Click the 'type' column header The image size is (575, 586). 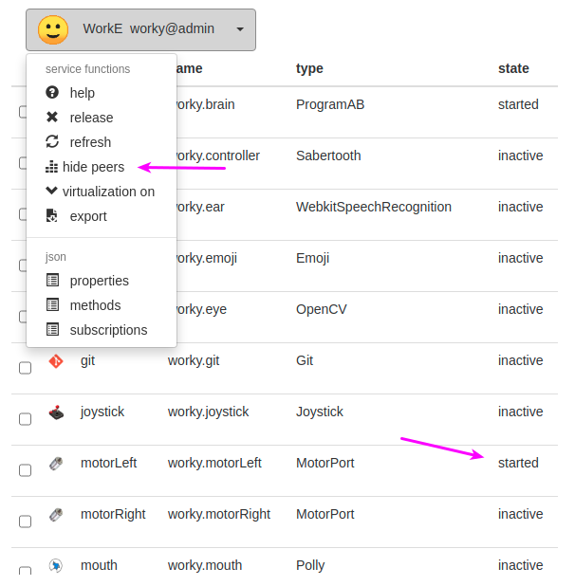point(309,69)
